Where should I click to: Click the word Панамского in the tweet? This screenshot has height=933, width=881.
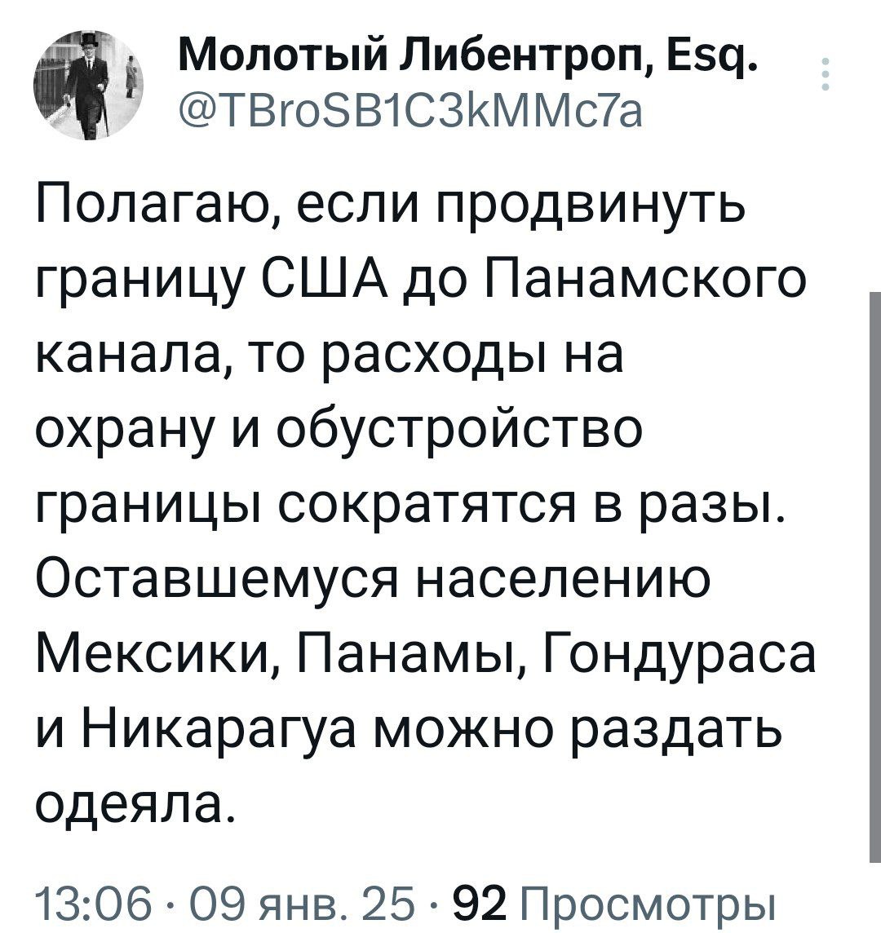(646, 281)
